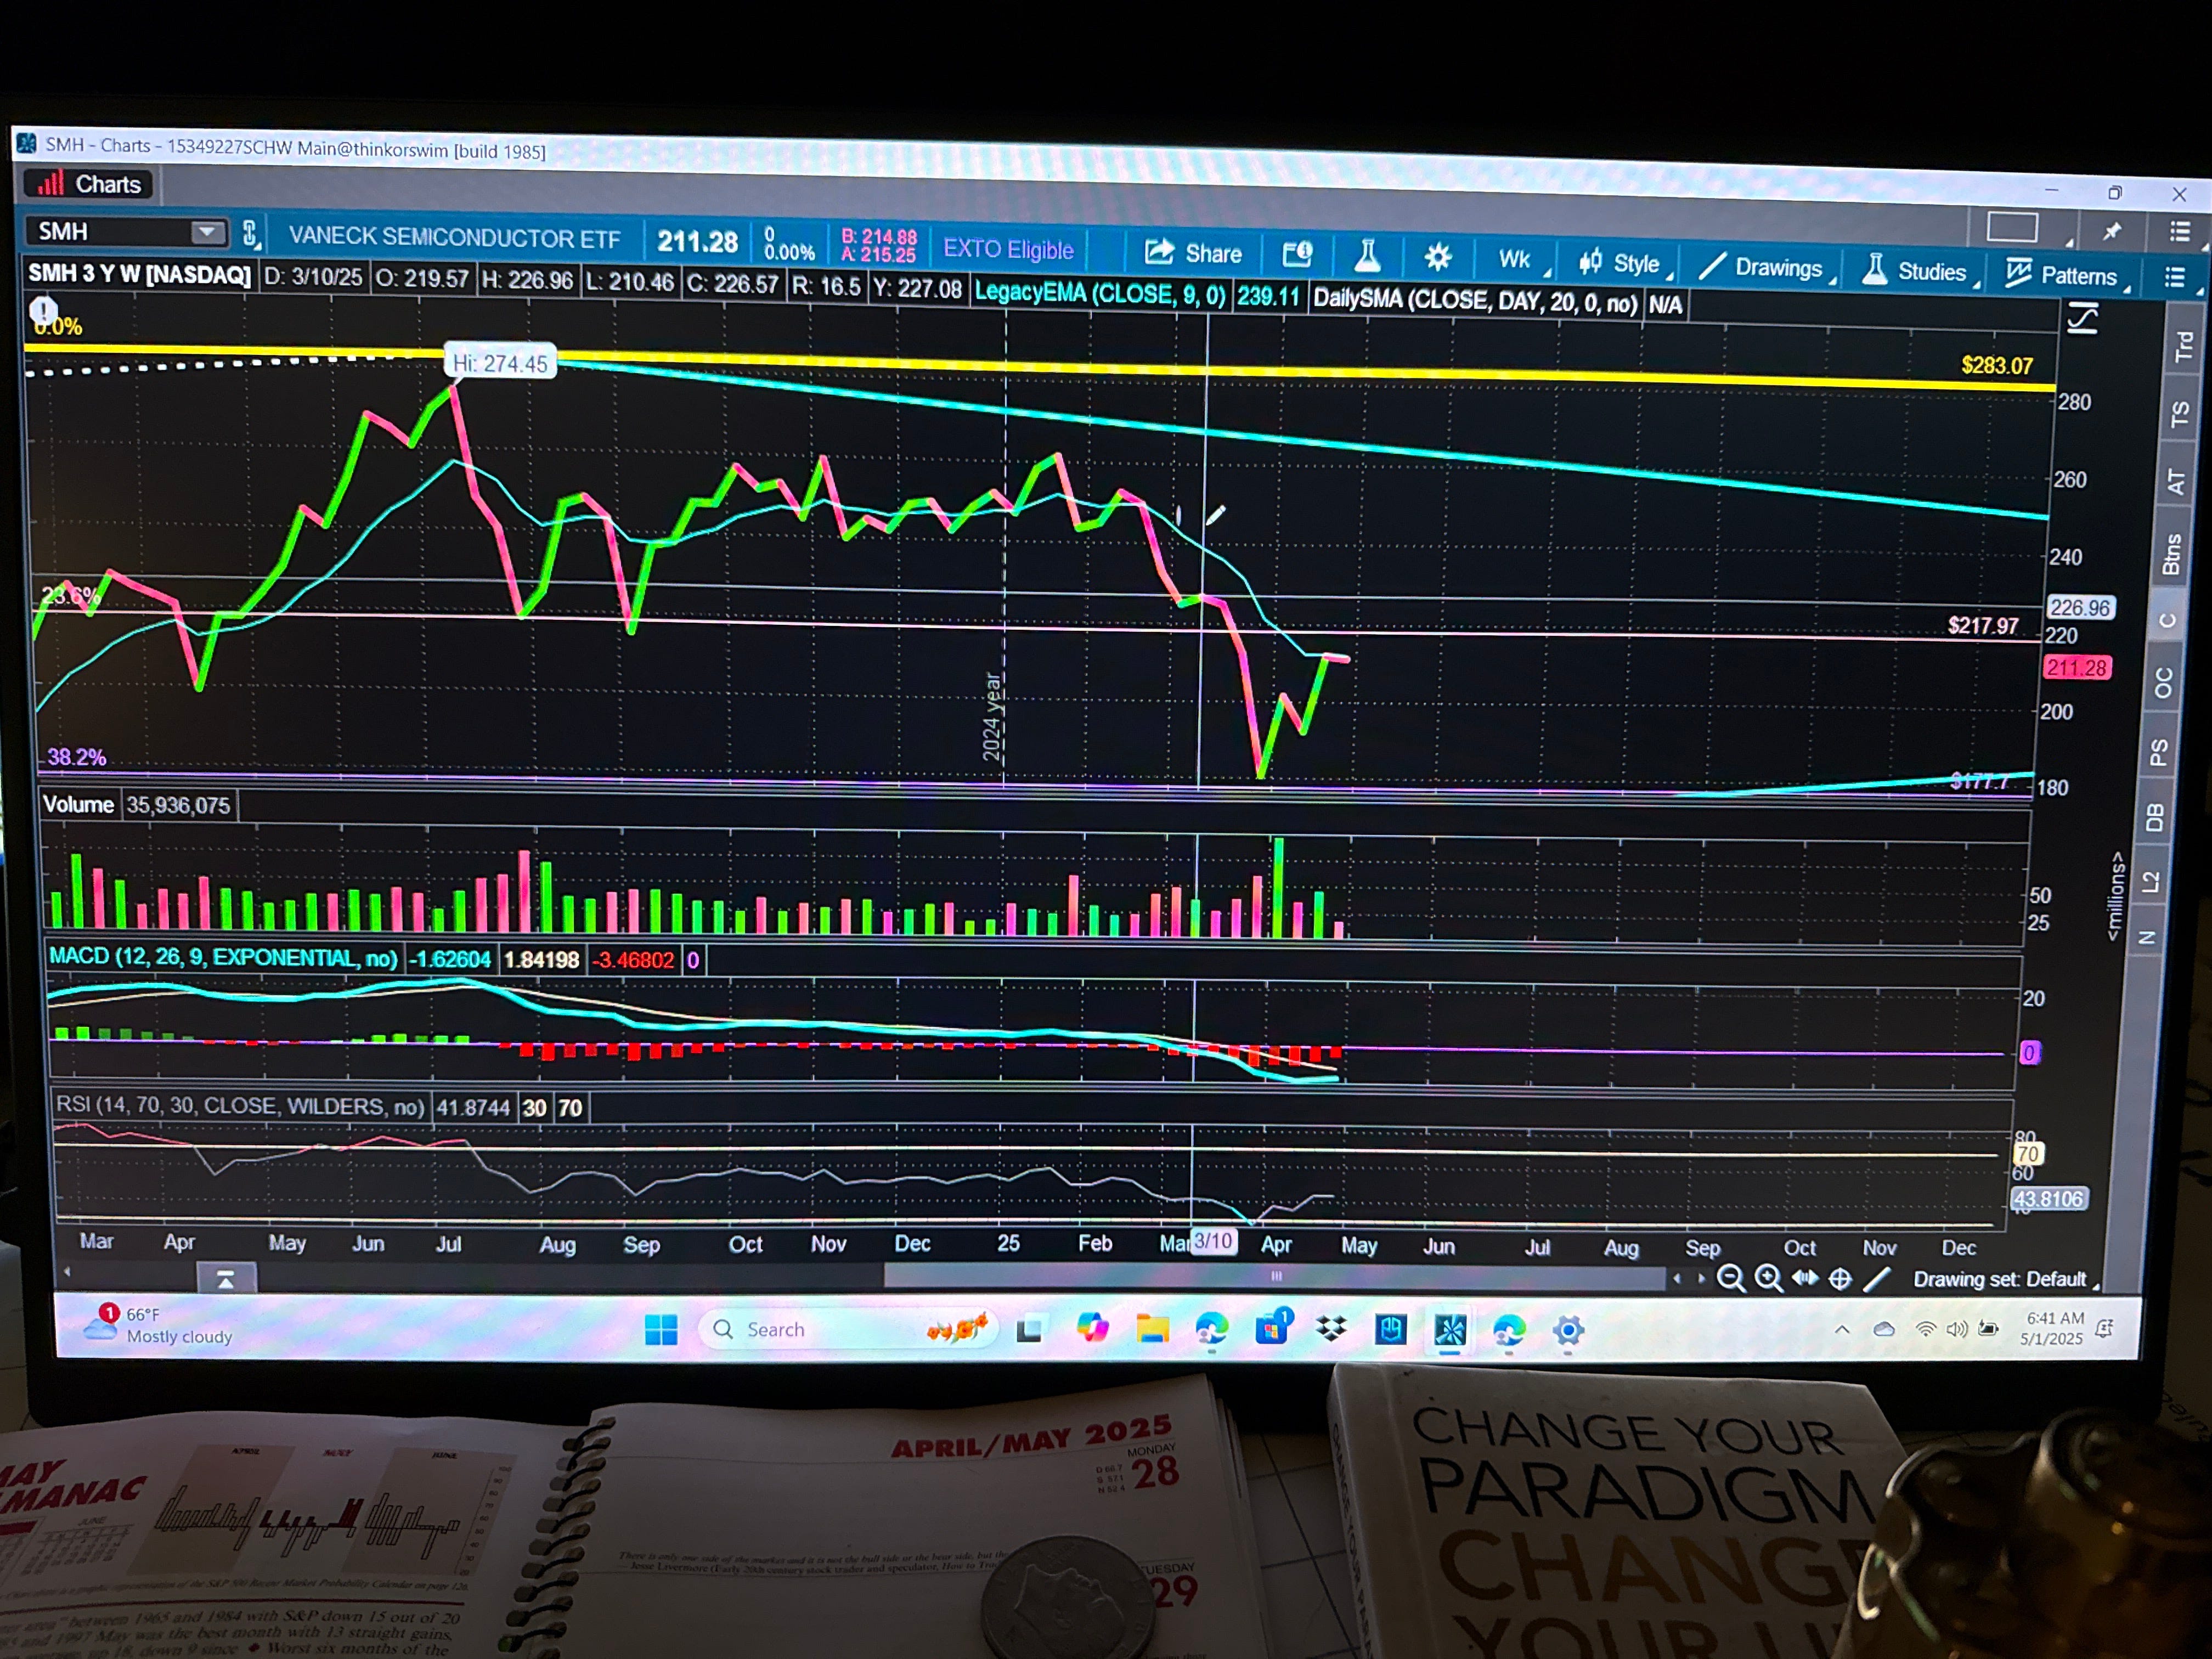Toggle the price scale auto-fit icon
The height and width of the screenshot is (1659, 2212).
(x=2082, y=320)
